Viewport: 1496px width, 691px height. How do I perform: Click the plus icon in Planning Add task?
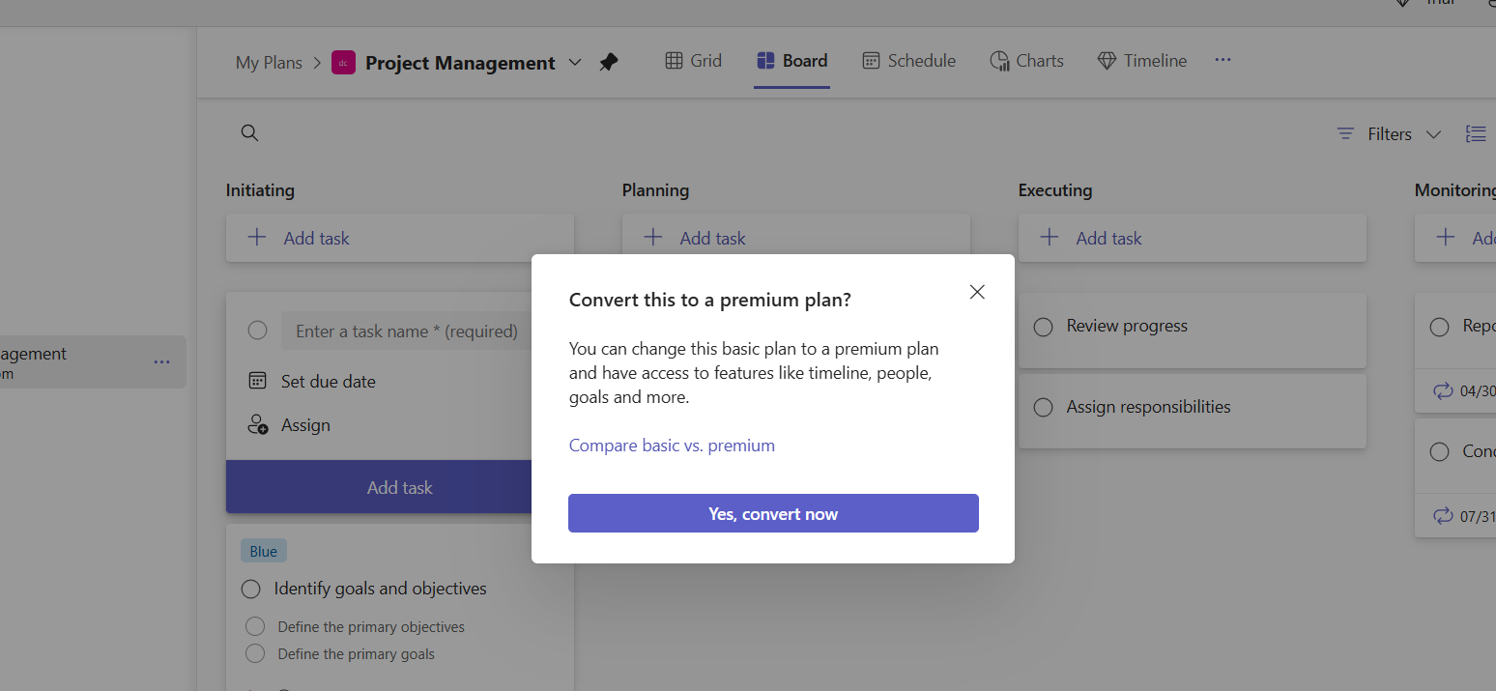[x=653, y=238]
